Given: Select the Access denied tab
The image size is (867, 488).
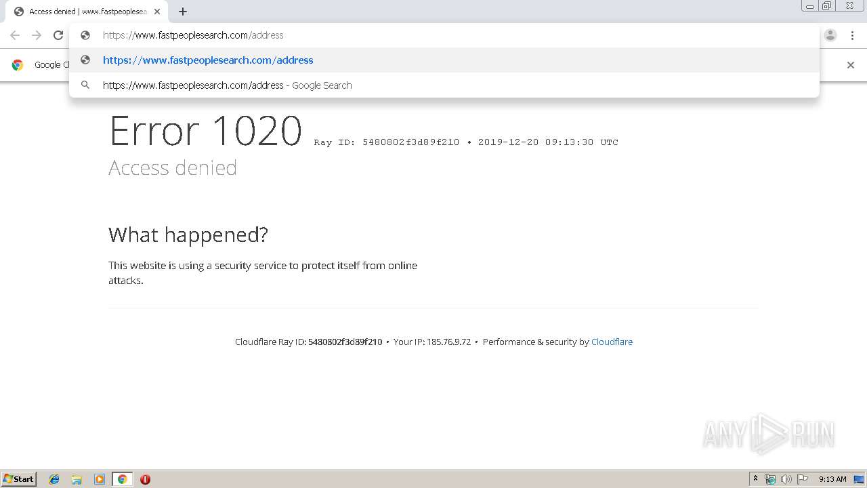Looking at the screenshot, I should point(87,12).
